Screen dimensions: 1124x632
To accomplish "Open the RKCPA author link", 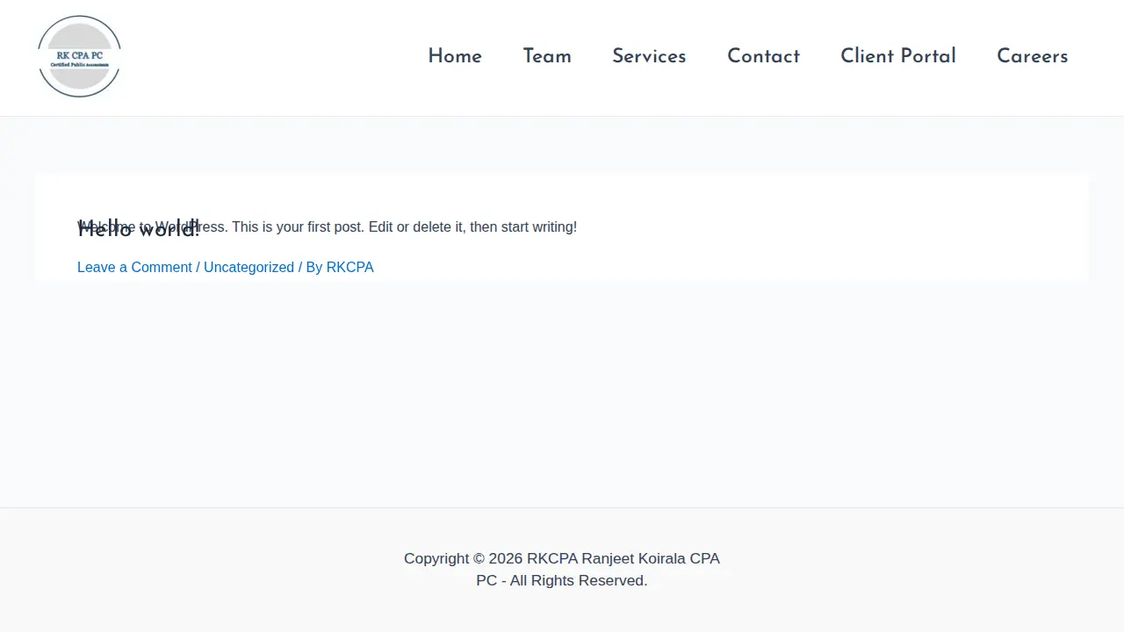I will click(349, 267).
